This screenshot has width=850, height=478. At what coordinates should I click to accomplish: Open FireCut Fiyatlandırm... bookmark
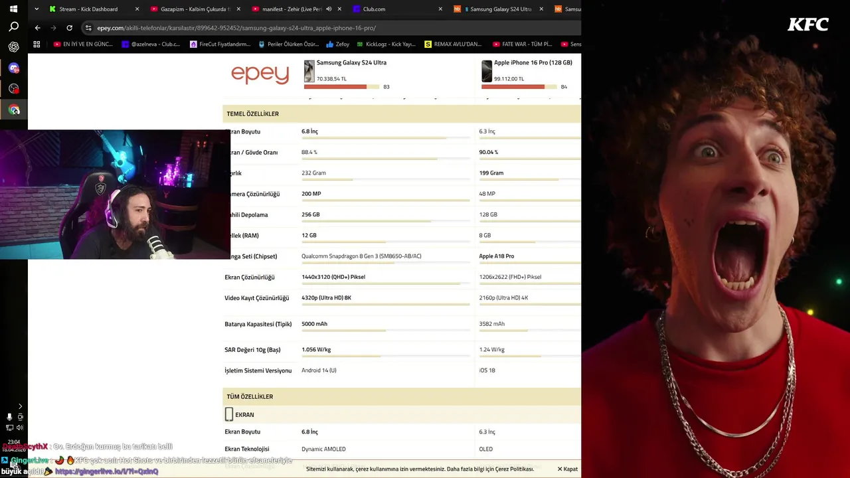click(220, 44)
